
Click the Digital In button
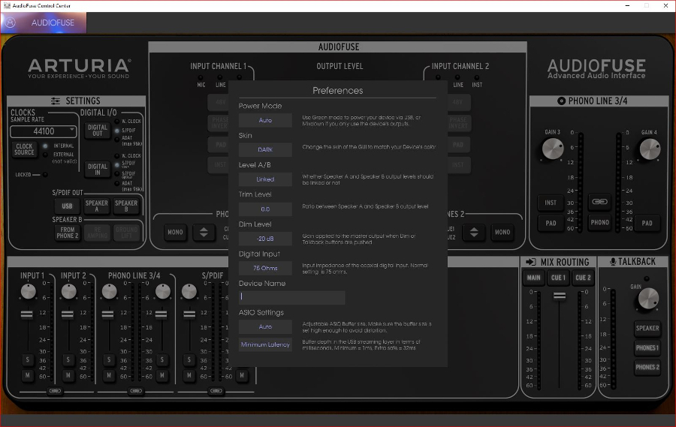tap(98, 169)
